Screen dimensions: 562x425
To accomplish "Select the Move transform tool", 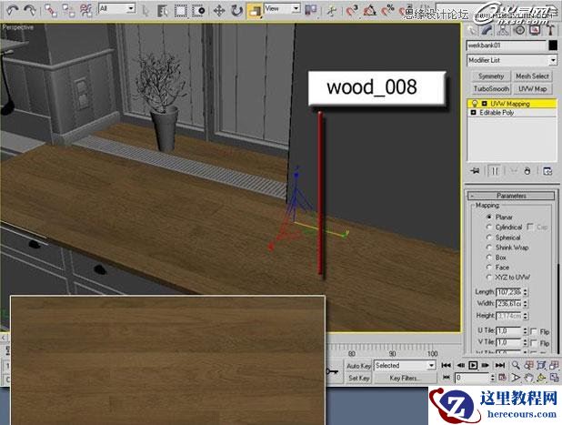I will tap(217, 9).
